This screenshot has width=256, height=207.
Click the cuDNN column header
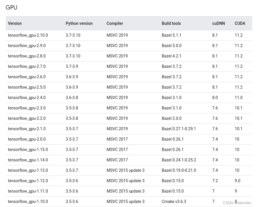coord(218,23)
